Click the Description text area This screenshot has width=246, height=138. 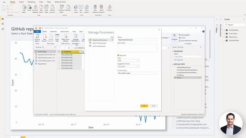(x=138, y=48)
